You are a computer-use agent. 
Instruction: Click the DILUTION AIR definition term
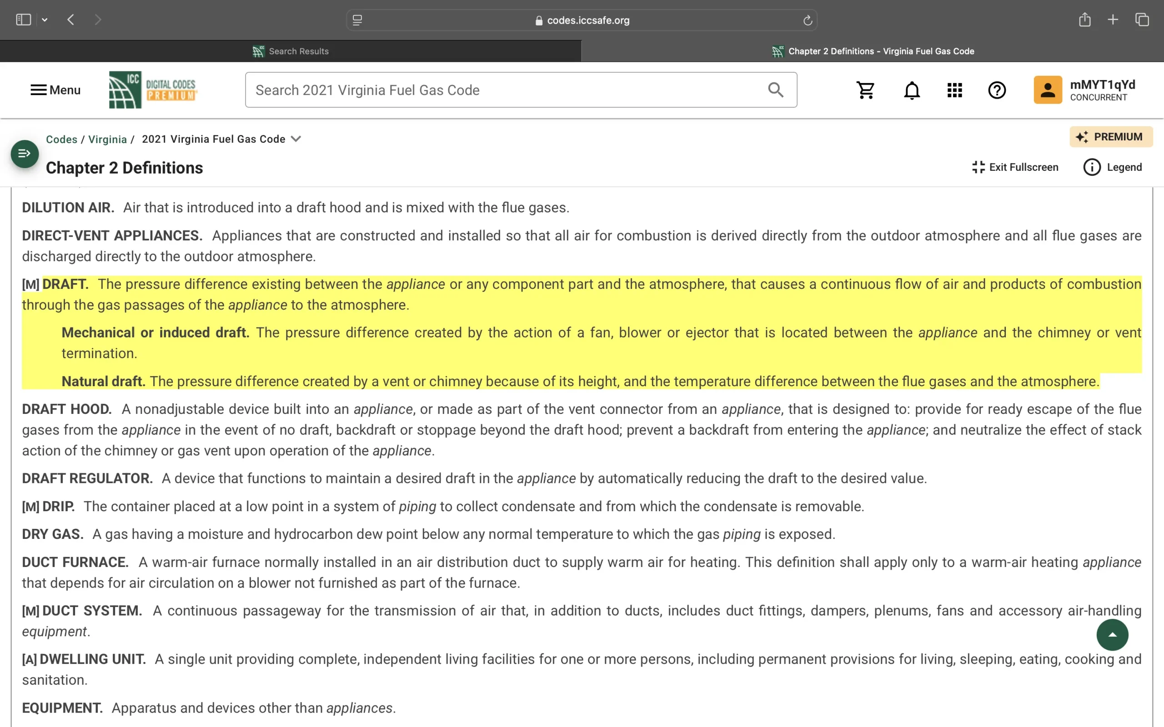(x=68, y=208)
